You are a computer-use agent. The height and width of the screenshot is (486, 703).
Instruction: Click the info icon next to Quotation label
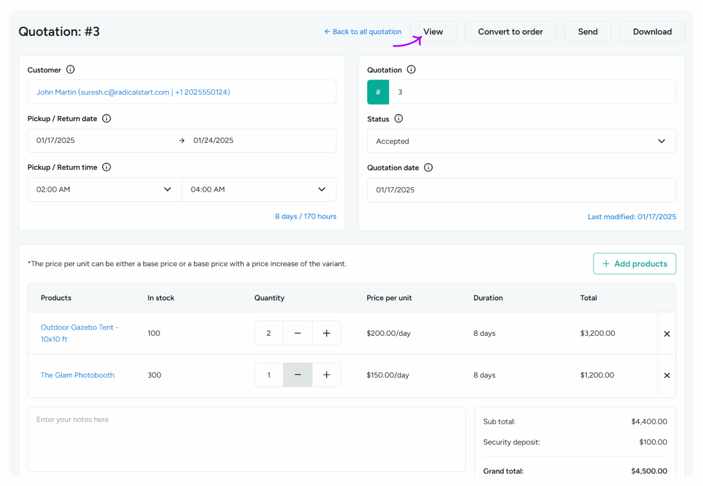click(x=411, y=70)
